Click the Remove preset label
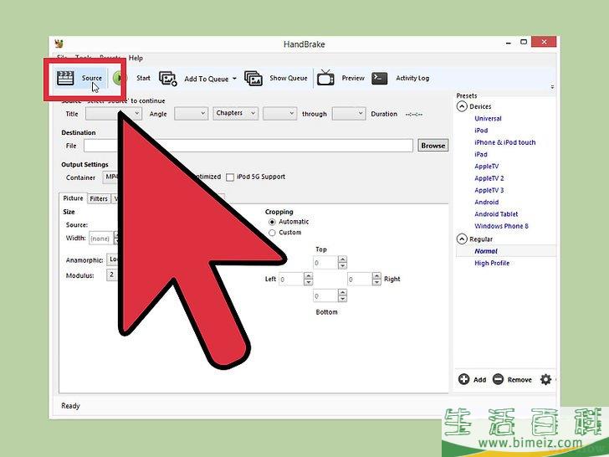 coord(519,380)
